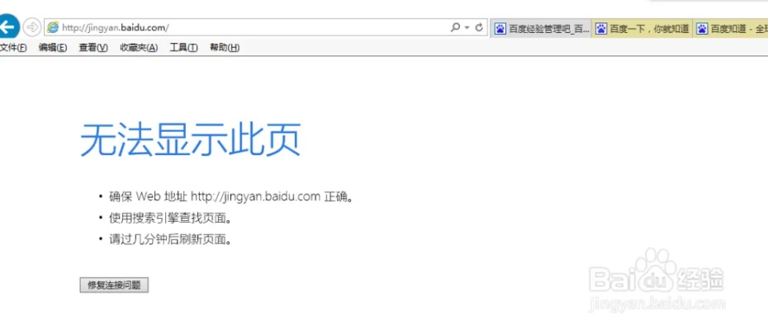Open the 编辑(E) menu
This screenshot has height=330, width=768.
coord(53,48)
